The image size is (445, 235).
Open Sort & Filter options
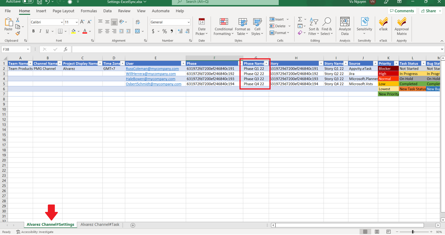[x=314, y=25]
